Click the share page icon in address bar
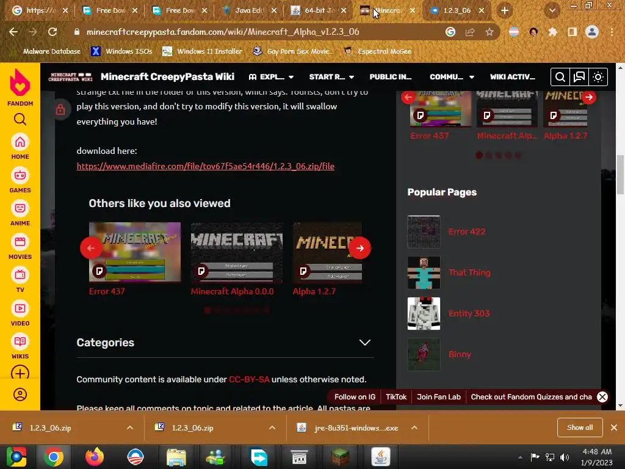 (x=470, y=32)
